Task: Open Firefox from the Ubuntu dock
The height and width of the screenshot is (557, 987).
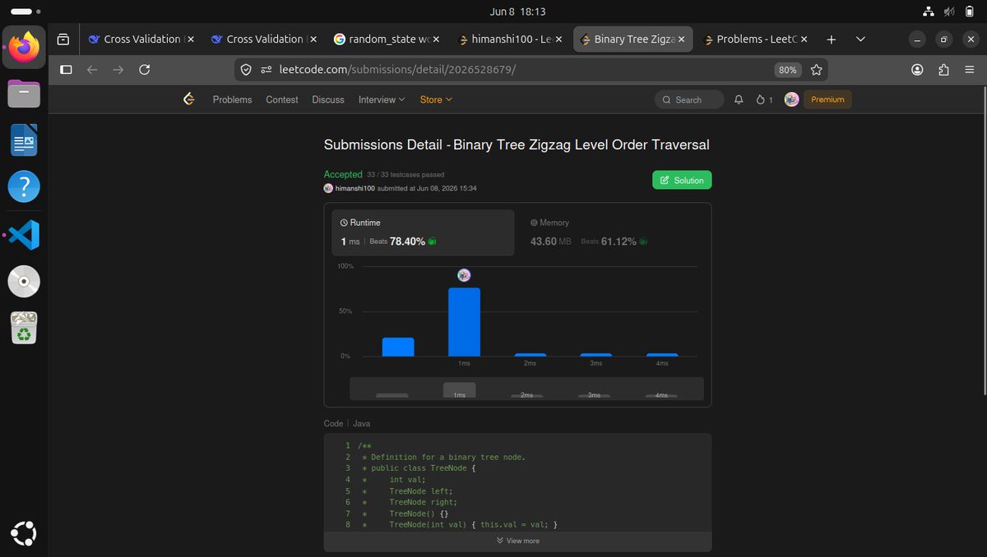Action: pyautogui.click(x=24, y=48)
